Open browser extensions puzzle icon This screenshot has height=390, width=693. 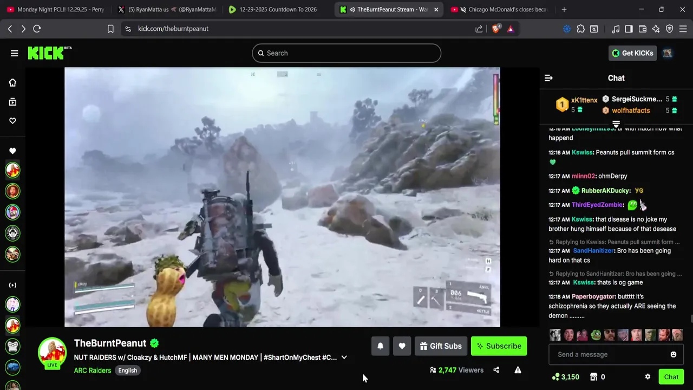pyautogui.click(x=581, y=29)
